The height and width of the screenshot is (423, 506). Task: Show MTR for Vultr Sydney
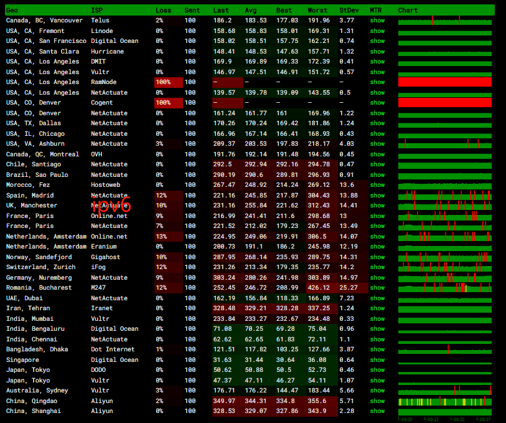[x=377, y=391]
